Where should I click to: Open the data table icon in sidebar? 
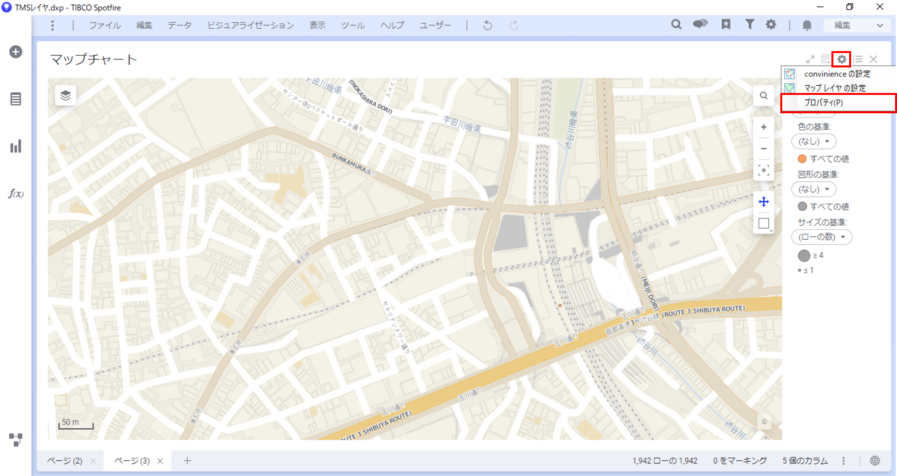tap(16, 99)
